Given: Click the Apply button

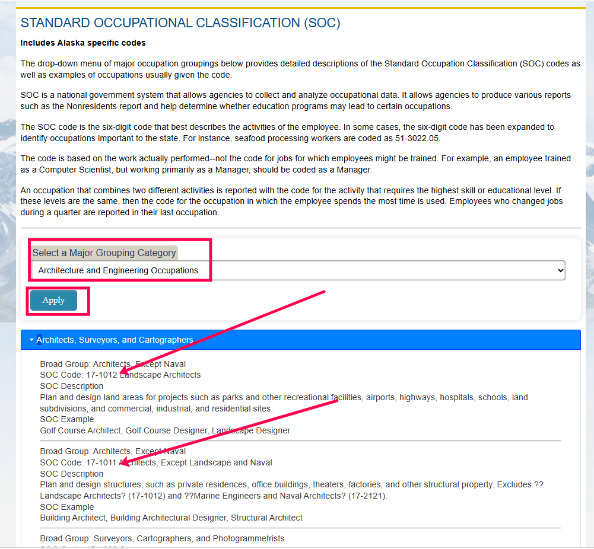Looking at the screenshot, I should coord(54,301).
